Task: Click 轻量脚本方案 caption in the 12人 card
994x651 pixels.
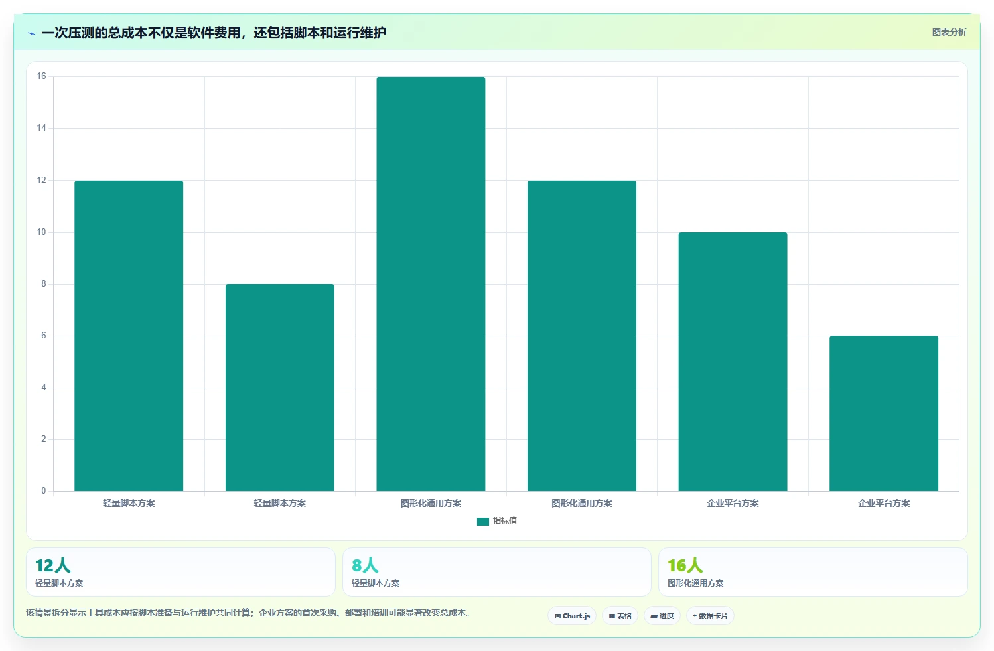Action: [x=59, y=583]
